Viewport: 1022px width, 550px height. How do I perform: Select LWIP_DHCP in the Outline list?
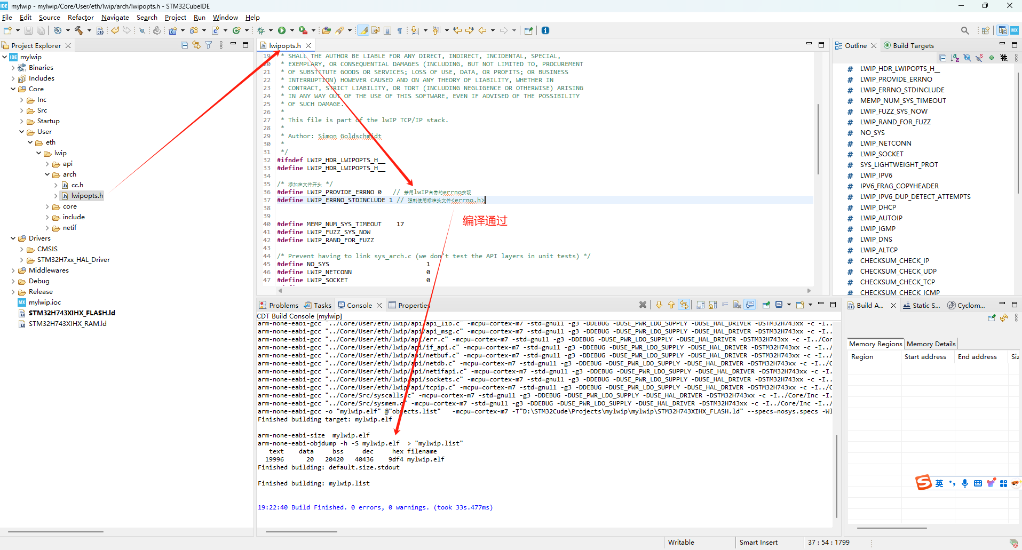877,208
